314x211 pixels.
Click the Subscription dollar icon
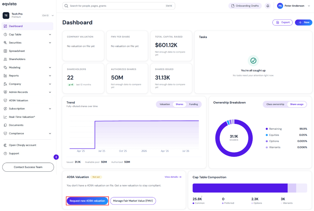pyautogui.click(x=5, y=109)
